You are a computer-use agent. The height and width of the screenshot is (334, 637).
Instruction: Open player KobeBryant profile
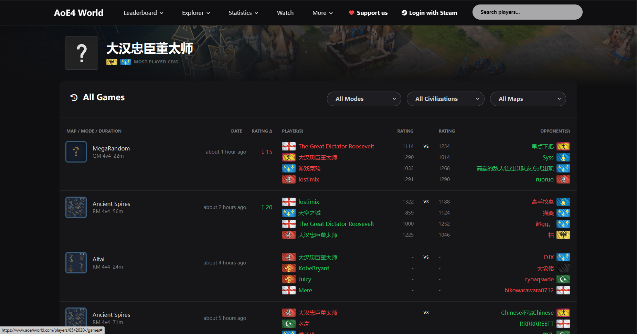click(x=314, y=268)
